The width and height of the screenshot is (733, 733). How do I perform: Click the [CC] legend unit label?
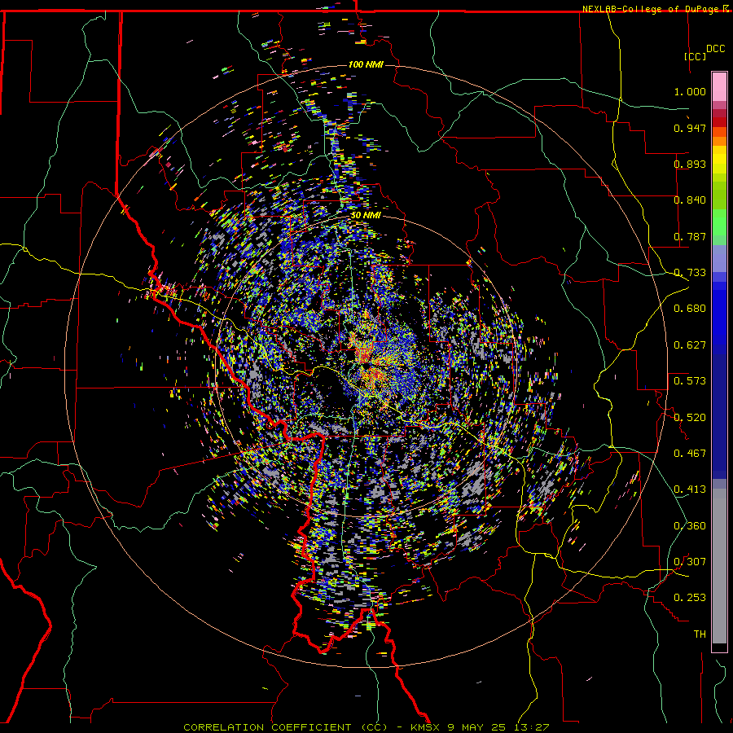click(x=695, y=56)
